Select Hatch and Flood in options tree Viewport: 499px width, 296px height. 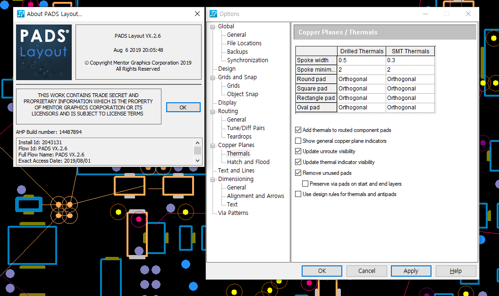click(x=248, y=162)
